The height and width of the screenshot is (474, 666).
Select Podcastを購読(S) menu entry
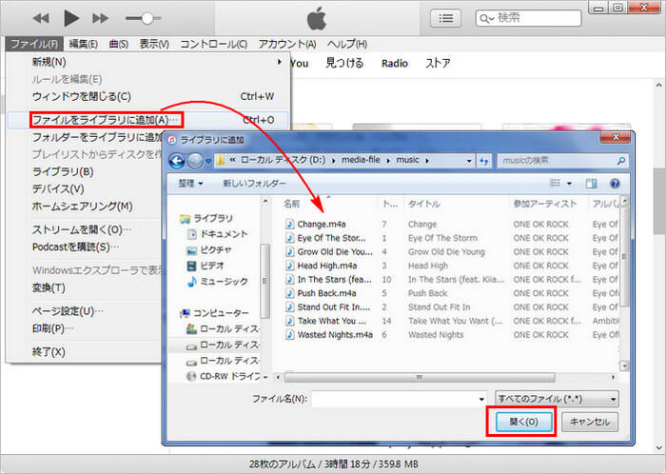coord(75,247)
